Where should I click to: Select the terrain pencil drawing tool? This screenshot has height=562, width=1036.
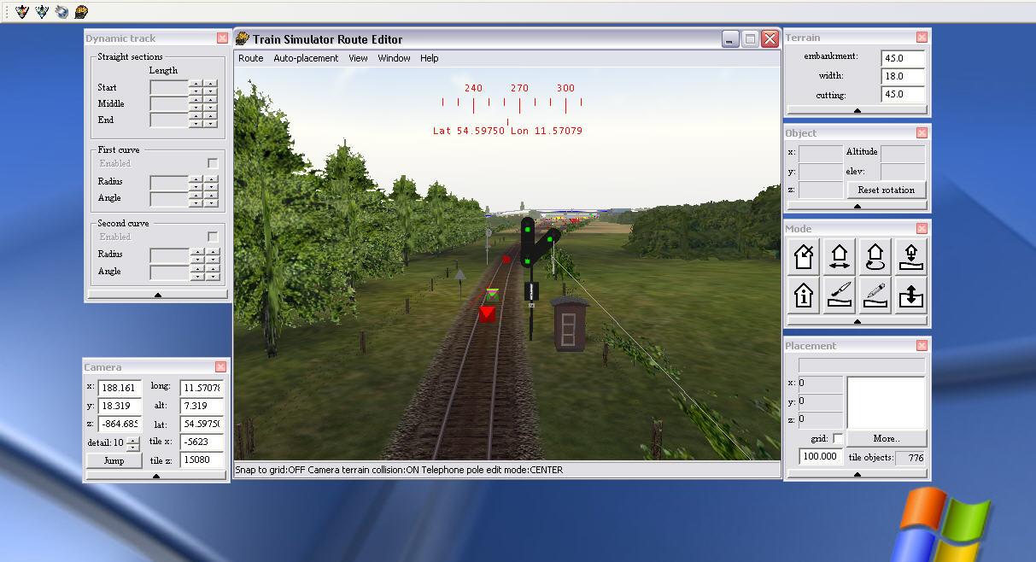875,295
